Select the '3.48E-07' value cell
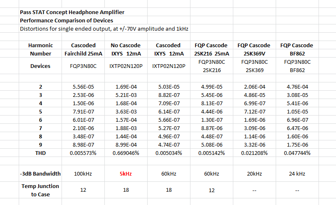 click(83, 137)
